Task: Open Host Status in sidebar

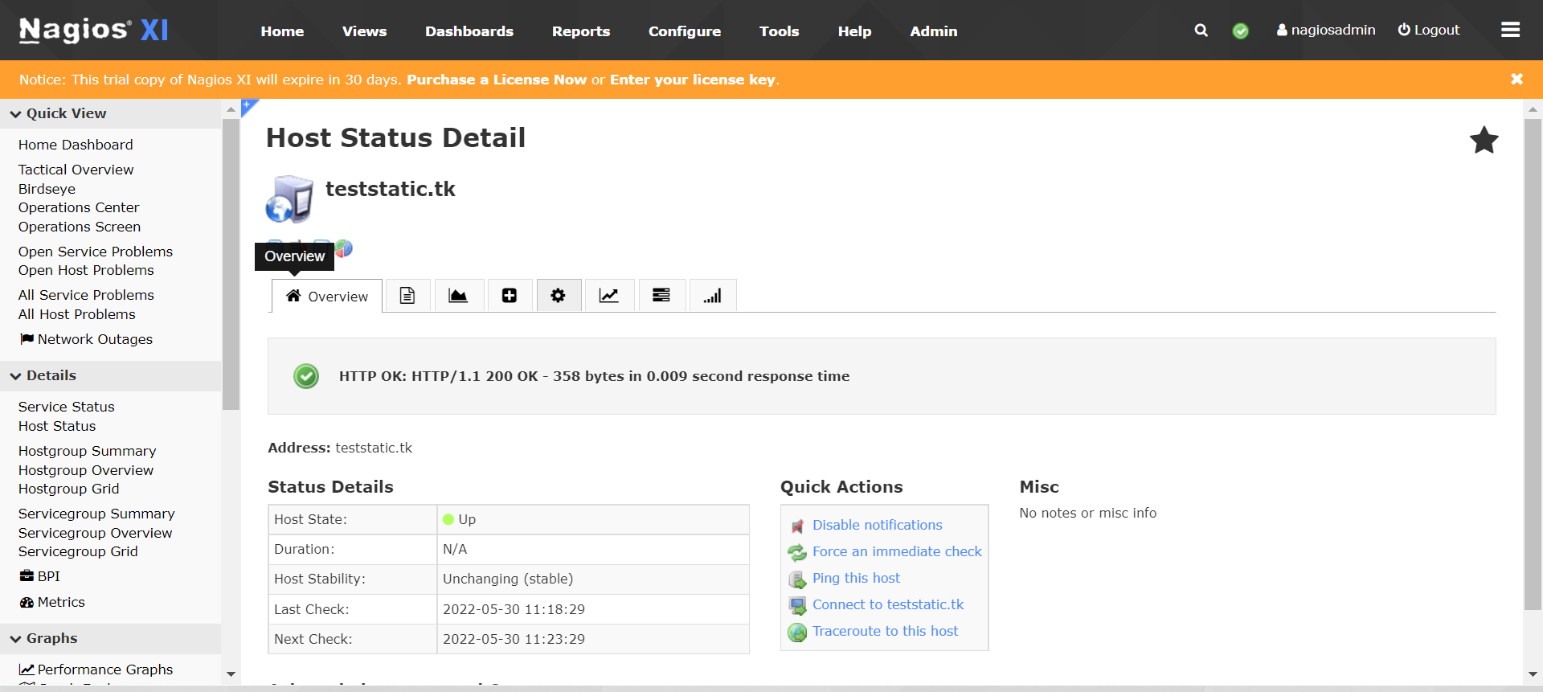Action: (x=57, y=426)
